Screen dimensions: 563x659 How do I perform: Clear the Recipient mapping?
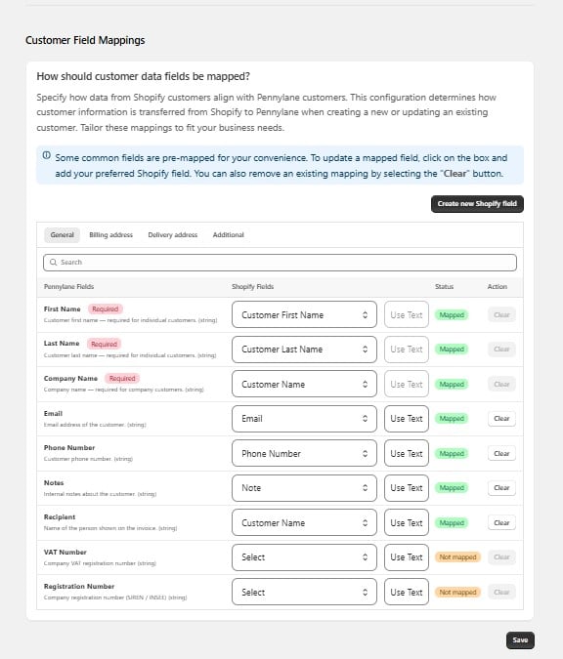coord(501,523)
